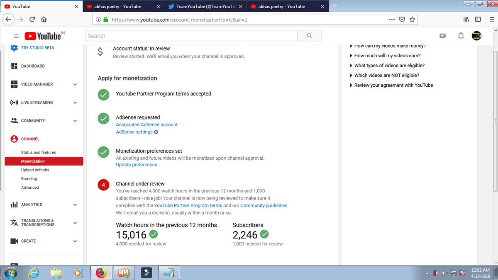Screen dimensions: 498x280
Task: Click the Channel section header
Action: pos(30,139)
